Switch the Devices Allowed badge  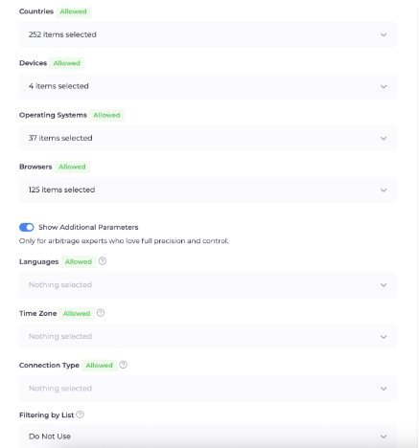67,63
